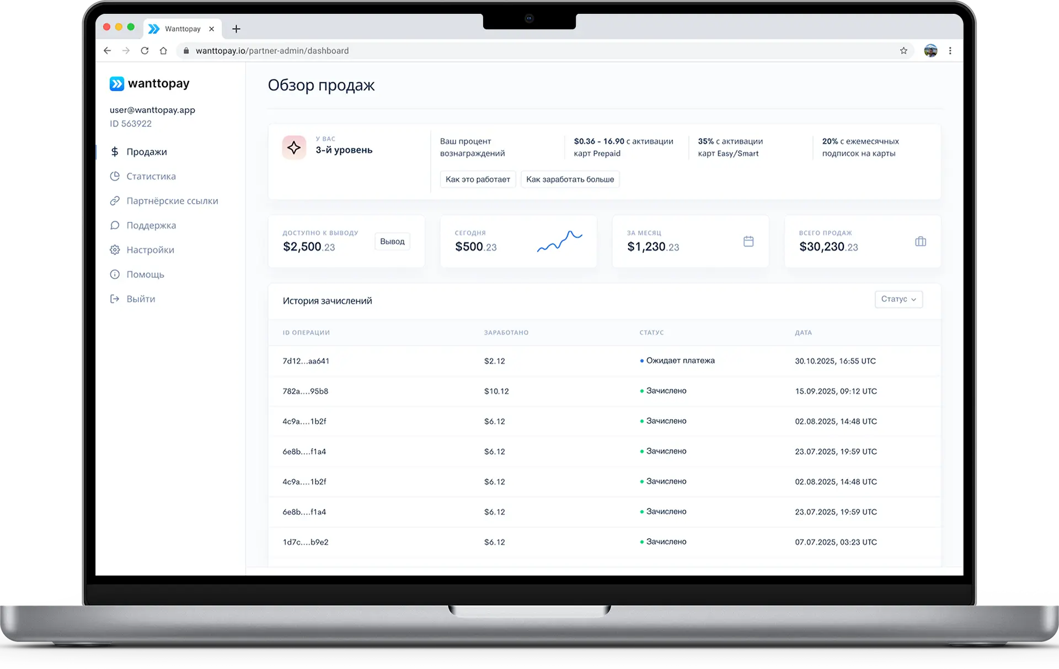Viewport: 1059px width, 669px height.
Task: Log out via Выйти
Action: (x=140, y=299)
